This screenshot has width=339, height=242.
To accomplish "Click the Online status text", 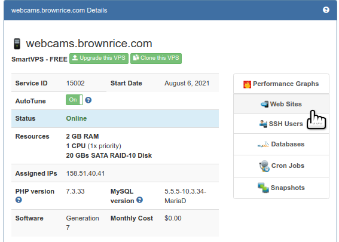I will tap(77, 118).
